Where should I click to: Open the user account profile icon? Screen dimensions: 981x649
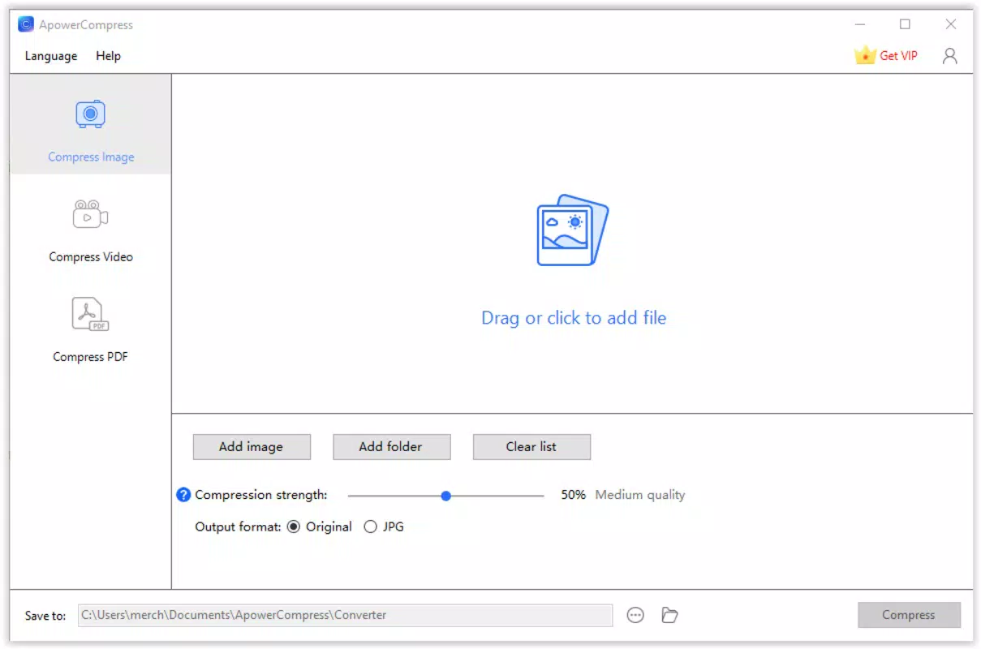tap(950, 56)
